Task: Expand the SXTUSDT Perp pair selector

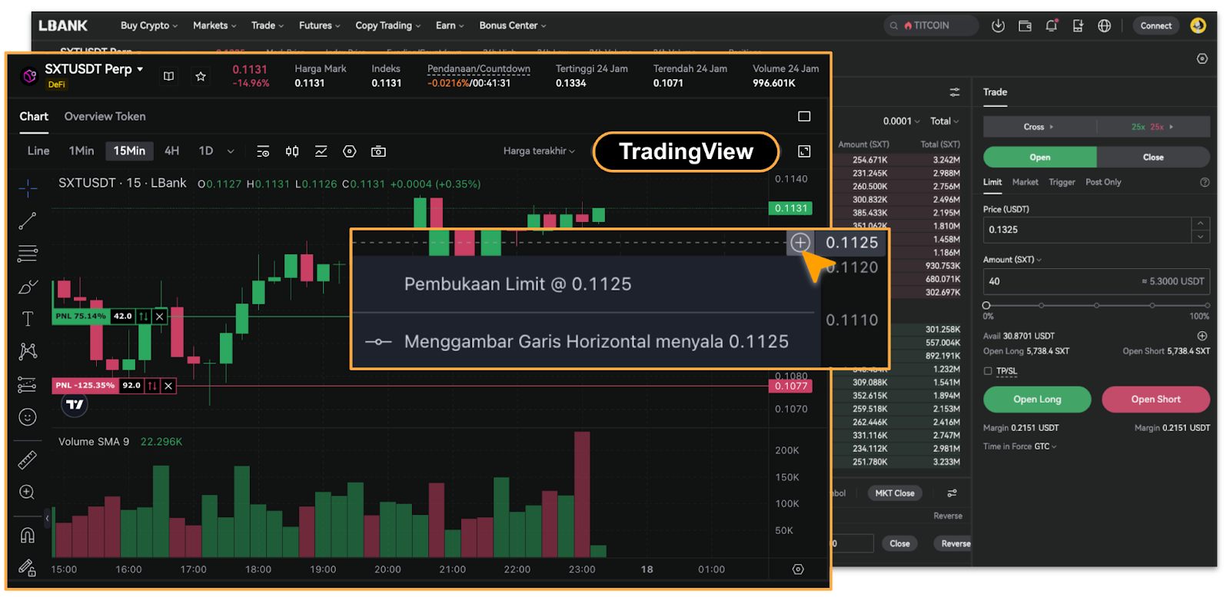Action: [x=95, y=69]
